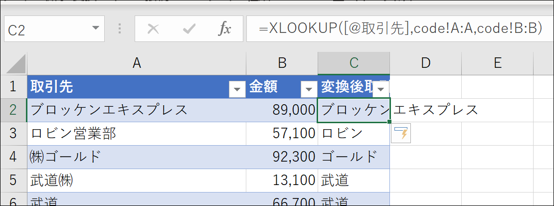Screen dimensions: 554x206
Task: Select row 2 header
Action: click(x=13, y=110)
